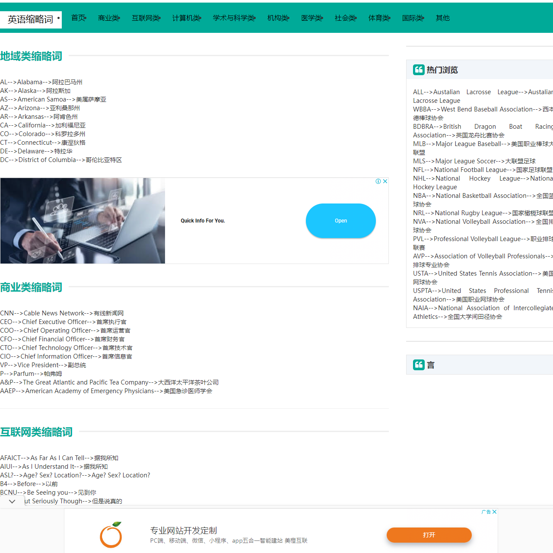Click the orange logo in bottom ad
The image size is (553, 553).
111,535
